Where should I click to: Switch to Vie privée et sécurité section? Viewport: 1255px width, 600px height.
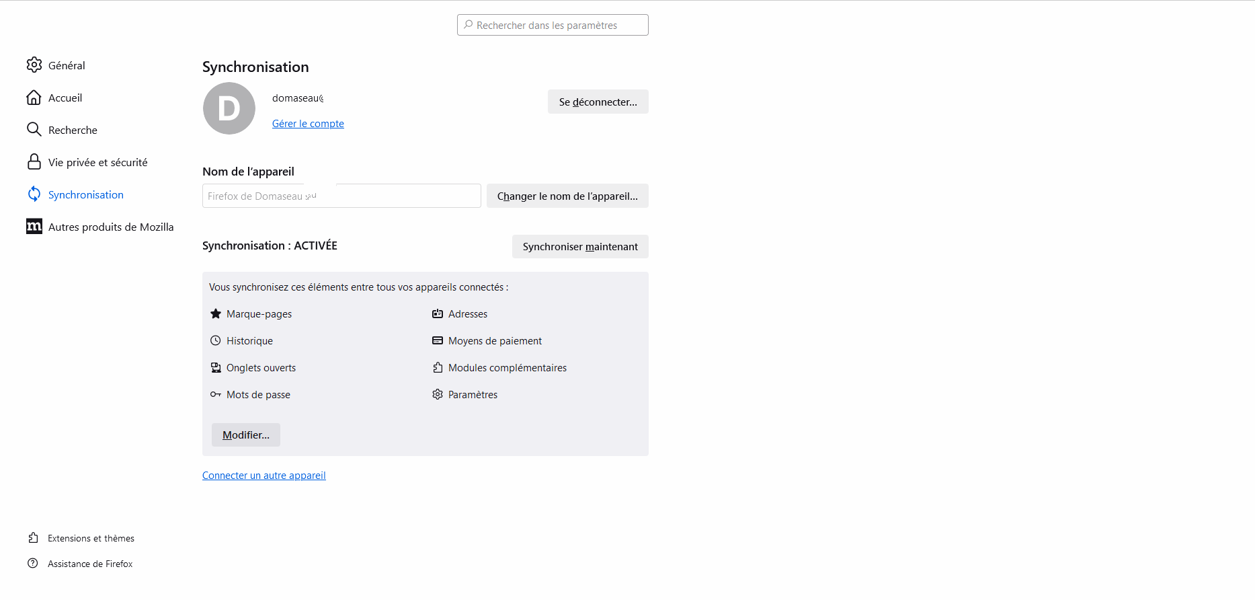tap(97, 162)
